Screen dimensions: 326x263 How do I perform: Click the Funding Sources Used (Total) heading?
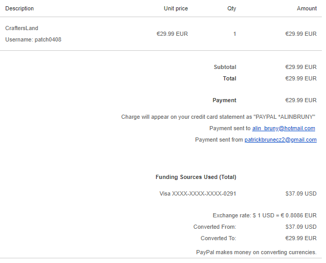[x=196, y=177]
